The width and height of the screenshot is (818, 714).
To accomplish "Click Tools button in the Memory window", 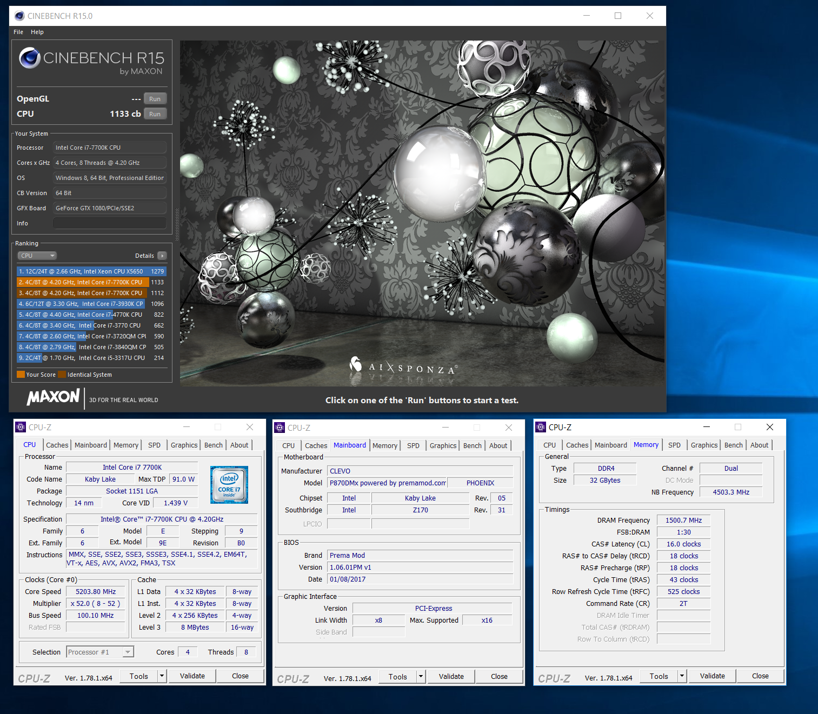I will 659,676.
